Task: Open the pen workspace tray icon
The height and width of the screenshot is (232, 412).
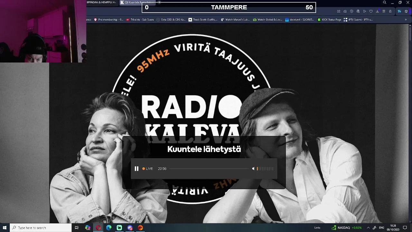Action: pos(375,227)
